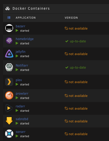The width and height of the screenshot is (109, 141).
Task: Click the homebridge purple house icon
Action: tap(9, 41)
